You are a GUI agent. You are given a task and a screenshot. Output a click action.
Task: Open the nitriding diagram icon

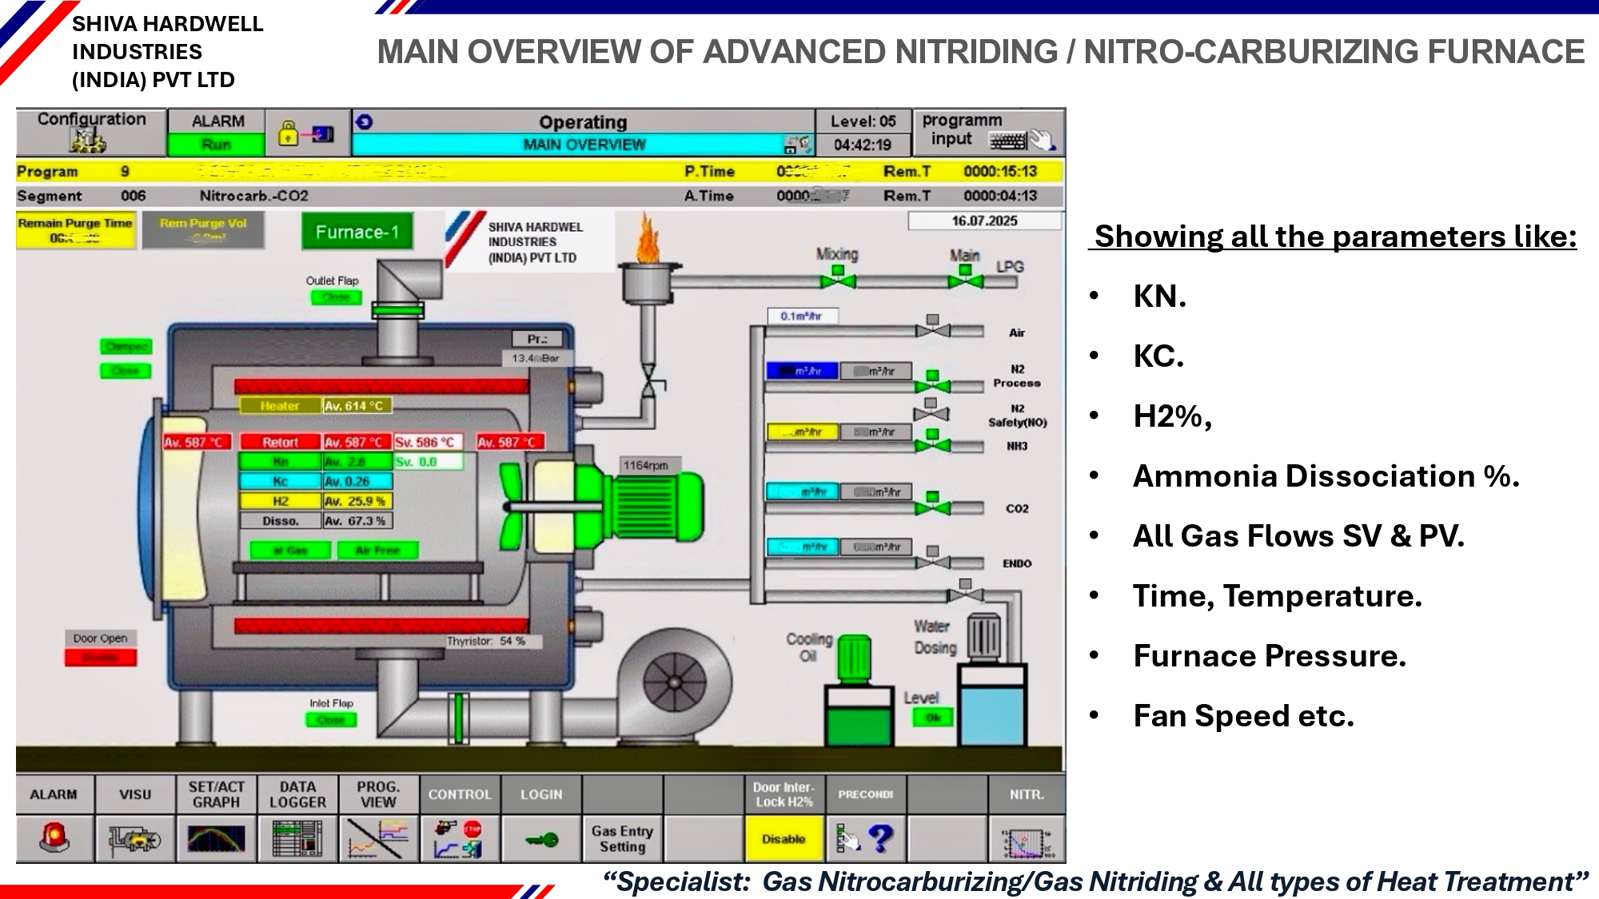(1027, 840)
